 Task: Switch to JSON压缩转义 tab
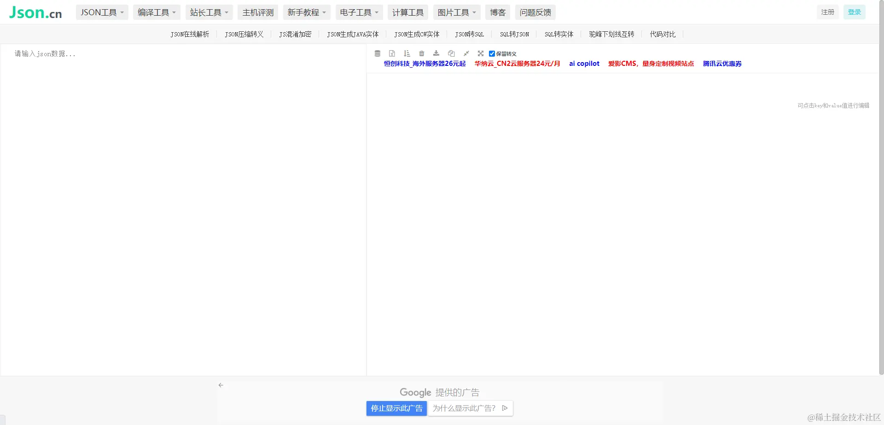coord(244,34)
